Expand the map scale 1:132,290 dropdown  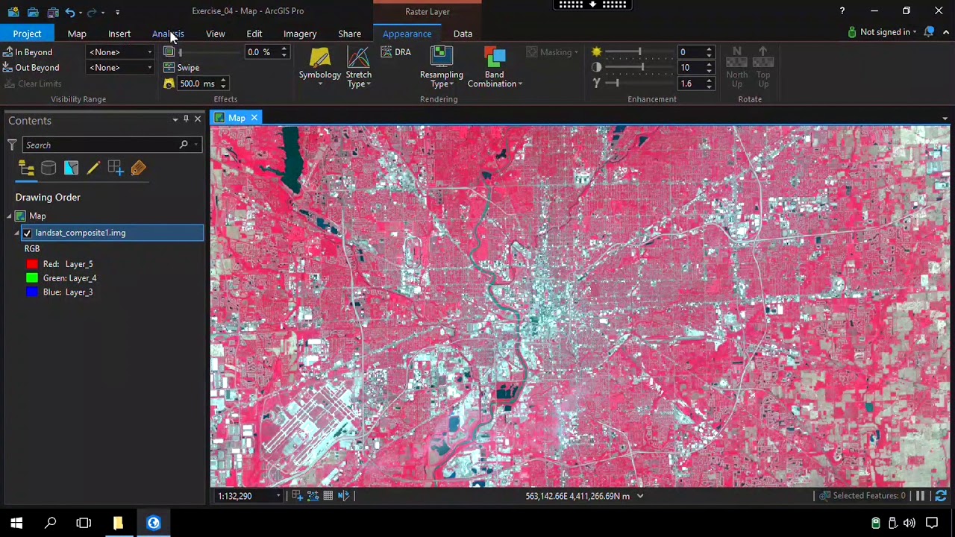pyautogui.click(x=278, y=496)
